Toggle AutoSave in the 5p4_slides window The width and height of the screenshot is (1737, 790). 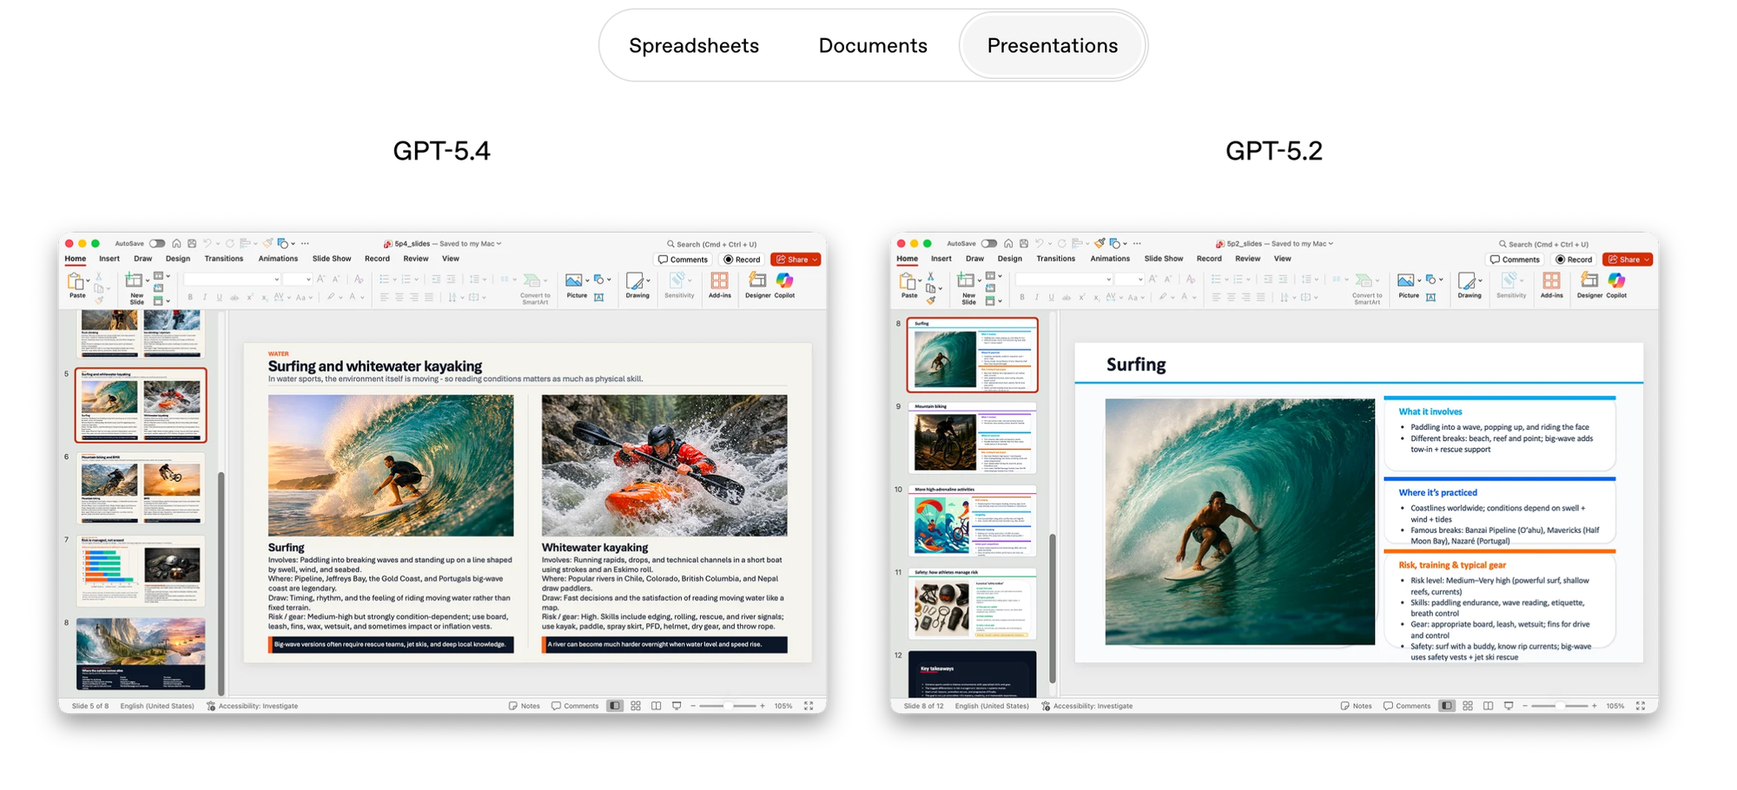[157, 244]
